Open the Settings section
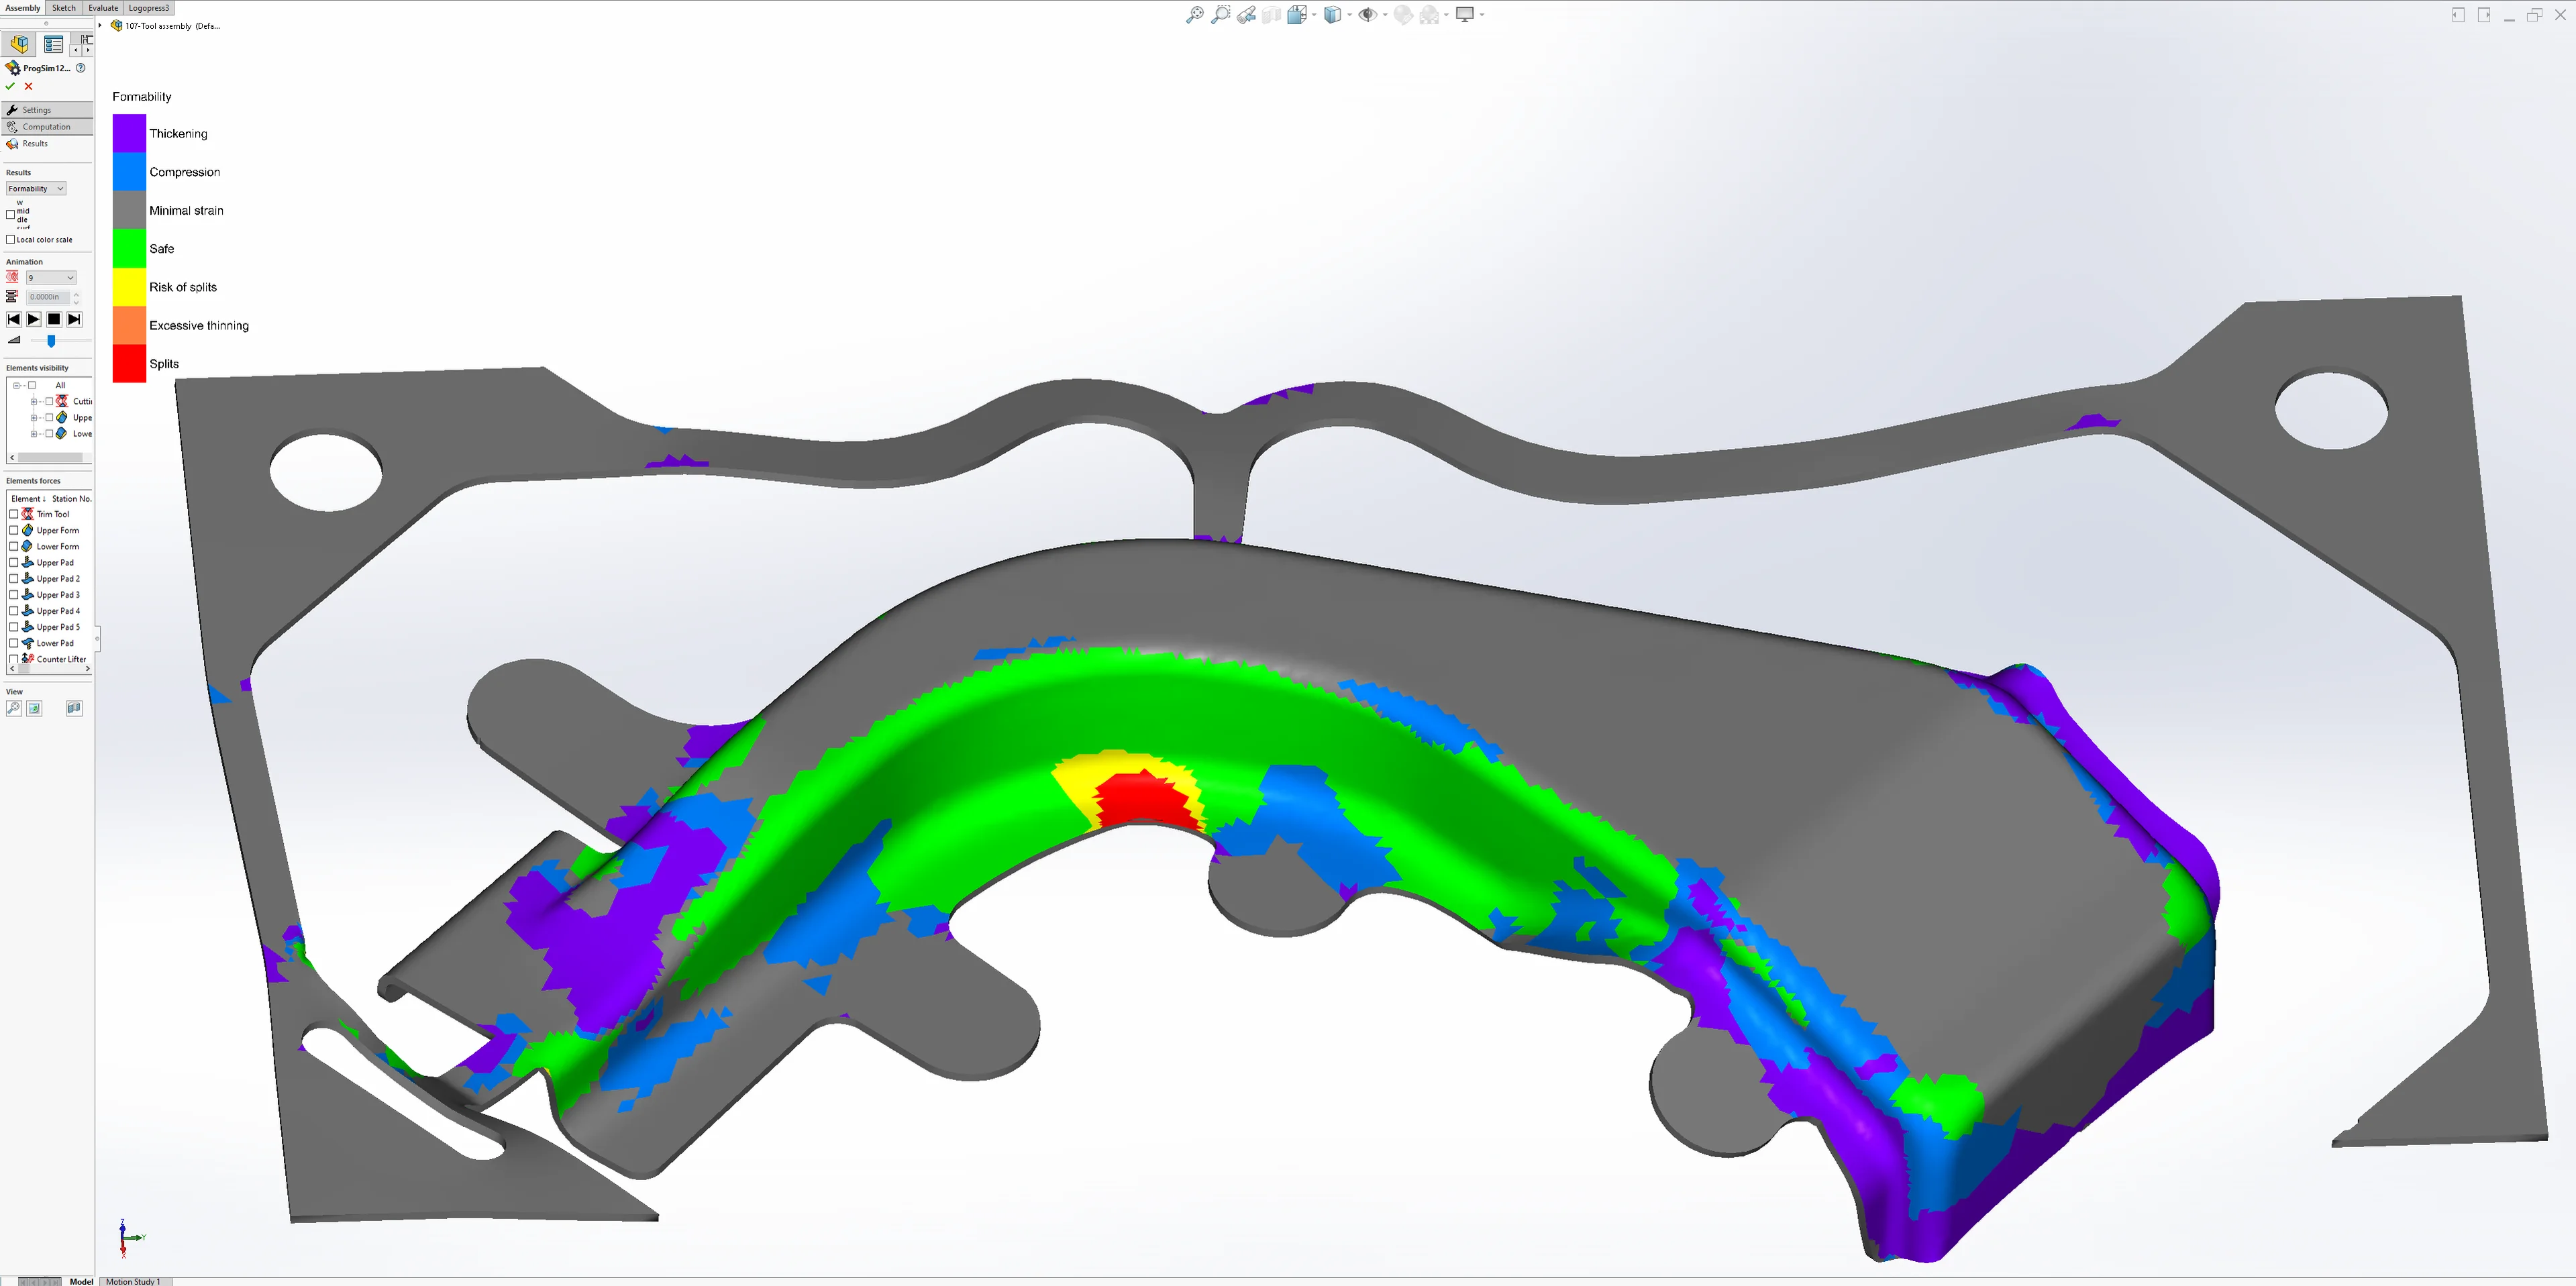The image size is (2576, 1286). pos(48,110)
